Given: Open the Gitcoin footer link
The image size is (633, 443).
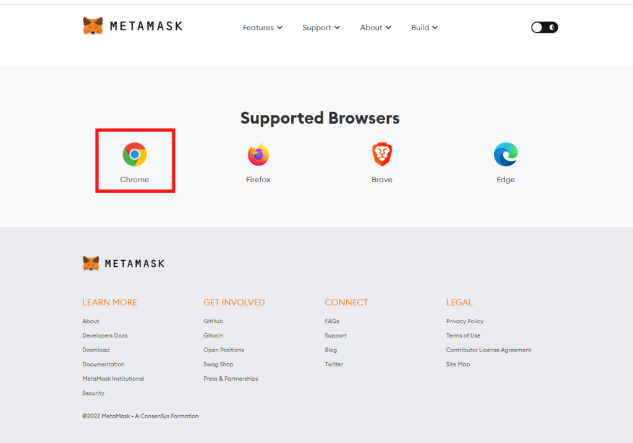Looking at the screenshot, I should tap(213, 335).
